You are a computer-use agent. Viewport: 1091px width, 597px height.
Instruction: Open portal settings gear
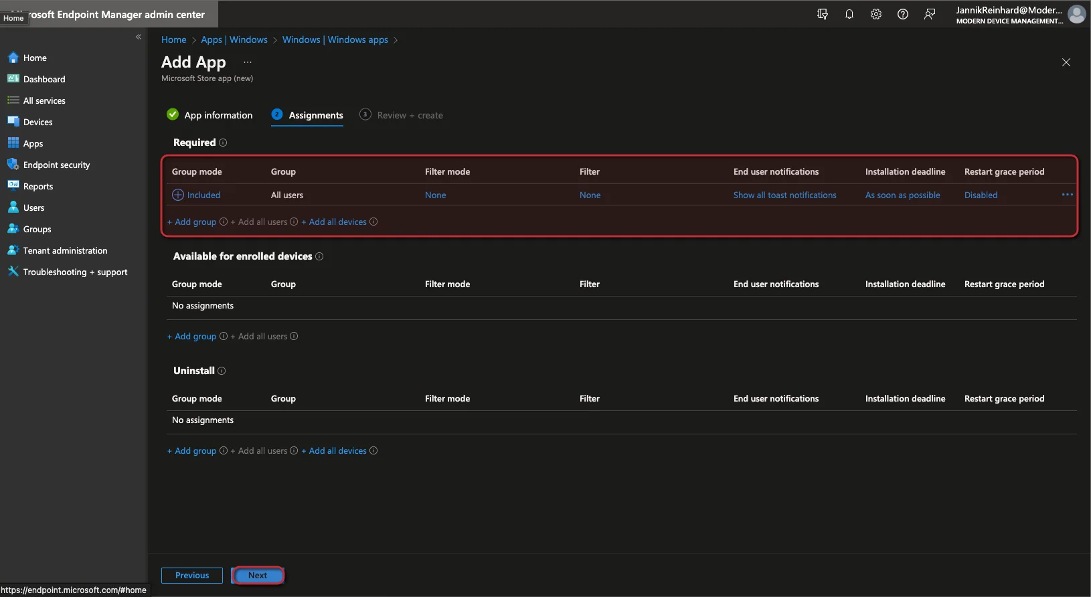point(876,14)
